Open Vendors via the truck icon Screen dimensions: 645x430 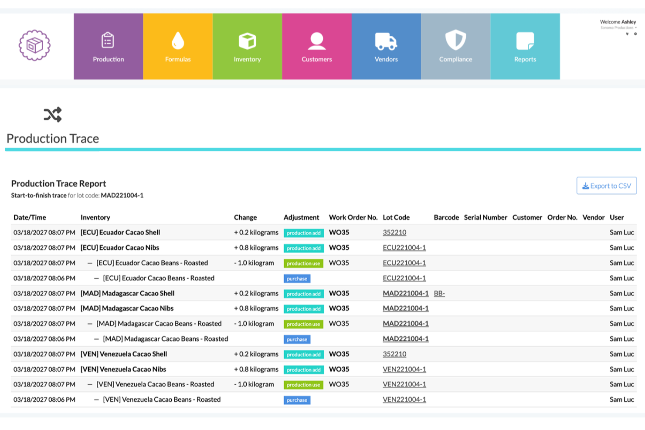386,41
